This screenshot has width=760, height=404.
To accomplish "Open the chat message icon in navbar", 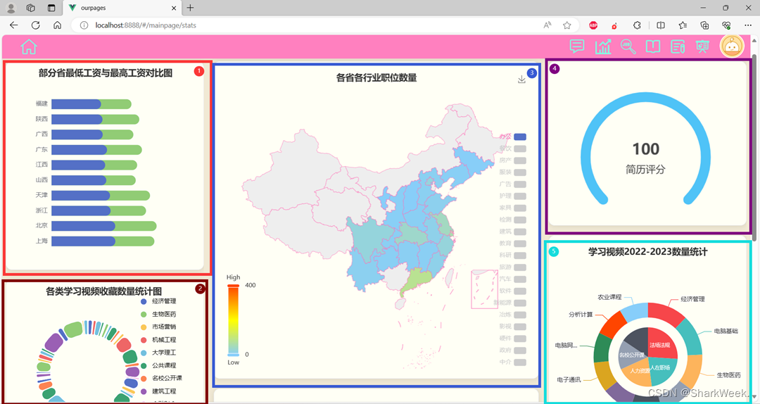I will tap(577, 46).
